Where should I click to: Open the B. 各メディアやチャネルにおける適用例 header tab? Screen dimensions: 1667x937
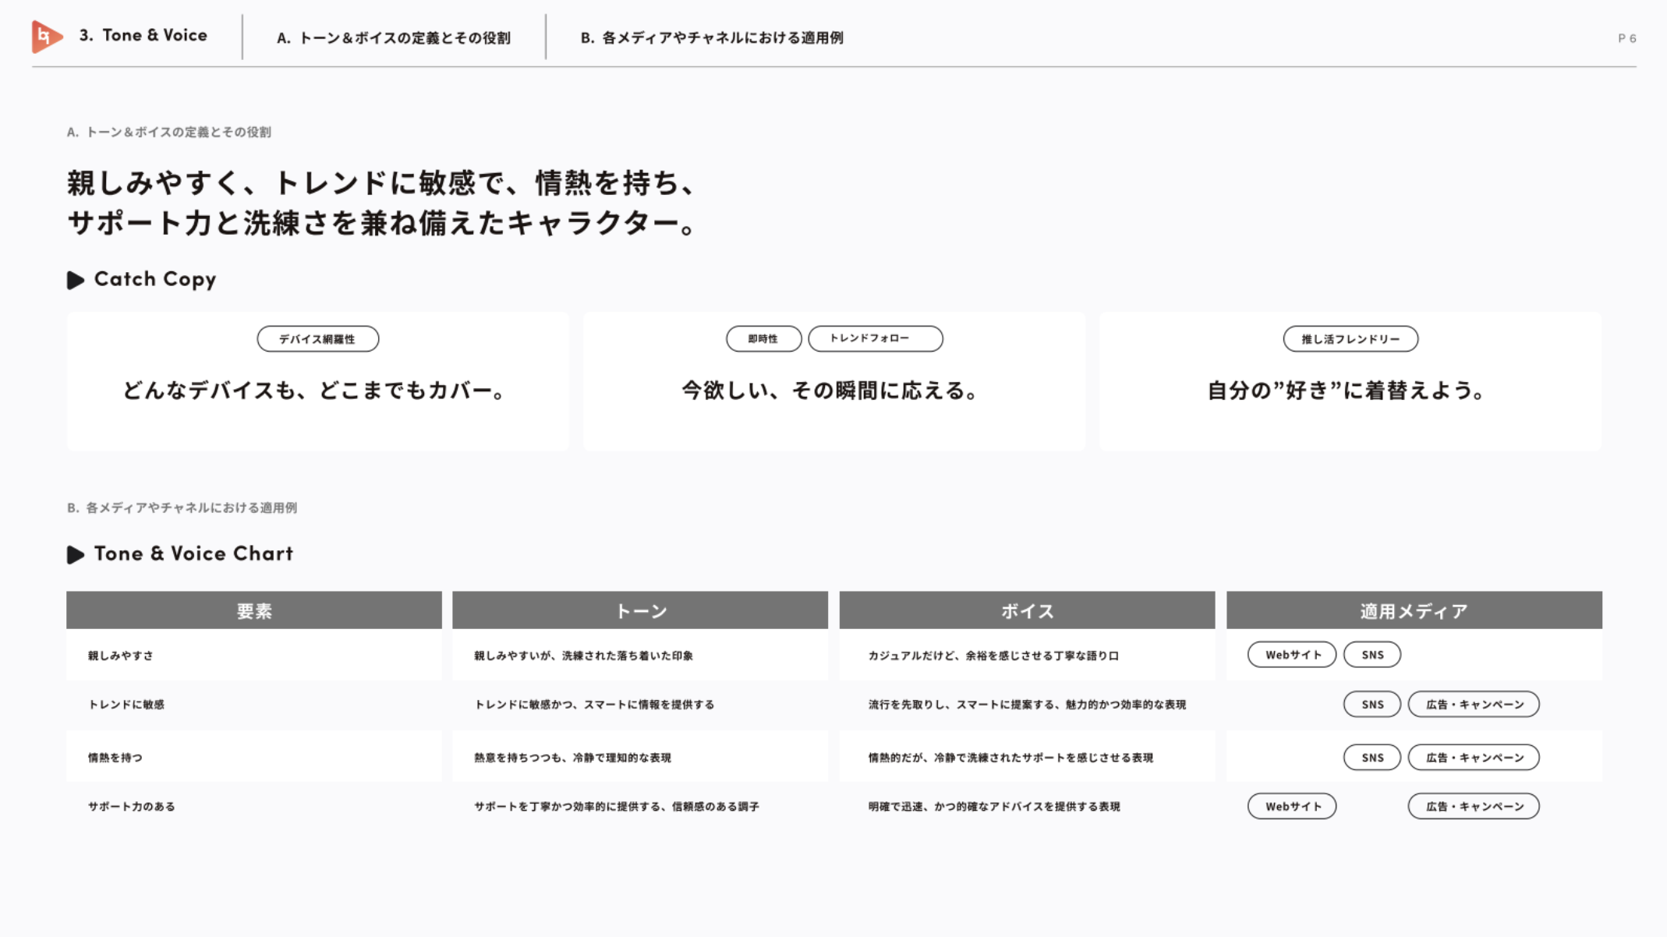(x=711, y=37)
